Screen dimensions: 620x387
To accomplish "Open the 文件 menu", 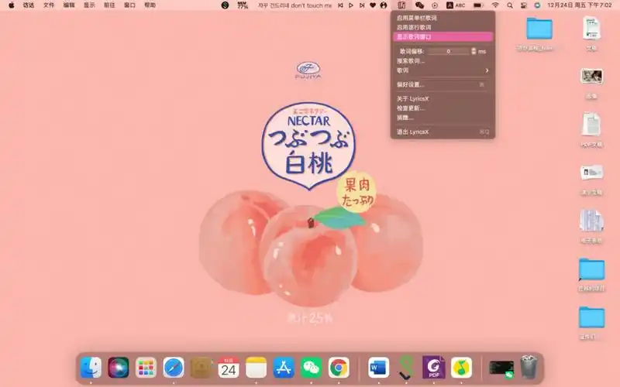I will coord(49,5).
